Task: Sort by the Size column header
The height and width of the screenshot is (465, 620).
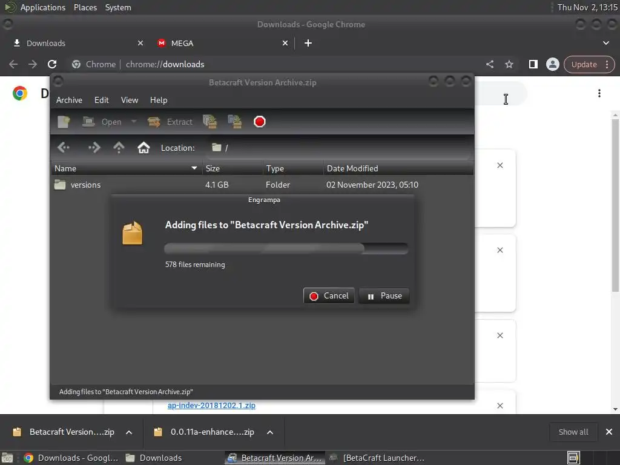Action: pos(232,168)
